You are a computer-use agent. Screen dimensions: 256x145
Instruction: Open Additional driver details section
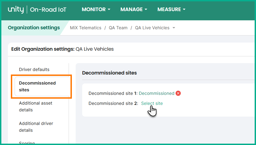(x=36, y=127)
